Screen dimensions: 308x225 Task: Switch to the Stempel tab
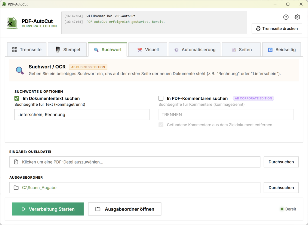coord(67,50)
